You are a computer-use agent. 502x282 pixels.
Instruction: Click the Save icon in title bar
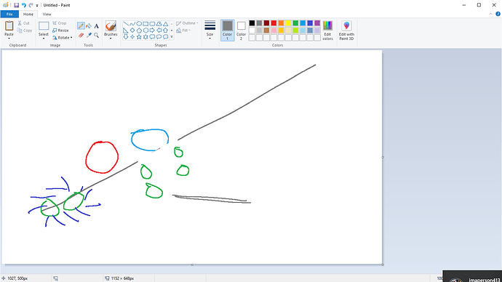coord(16,5)
